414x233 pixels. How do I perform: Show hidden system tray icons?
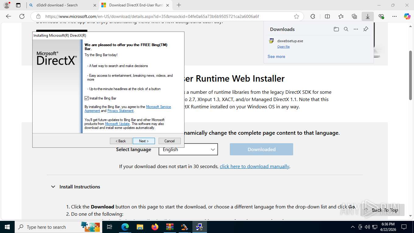click(x=353, y=227)
